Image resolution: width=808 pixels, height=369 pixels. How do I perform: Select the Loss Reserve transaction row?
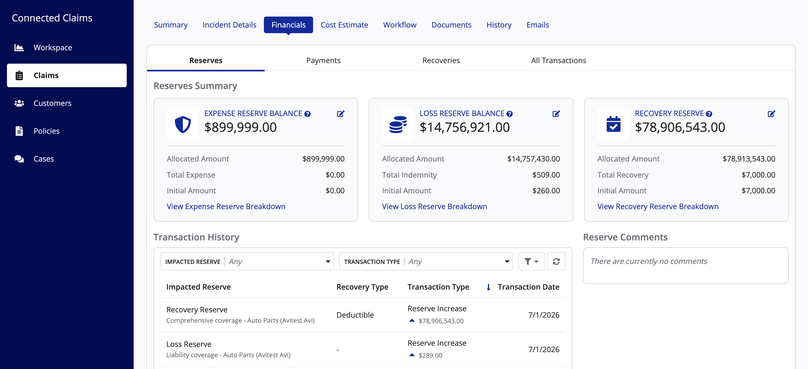click(363, 349)
